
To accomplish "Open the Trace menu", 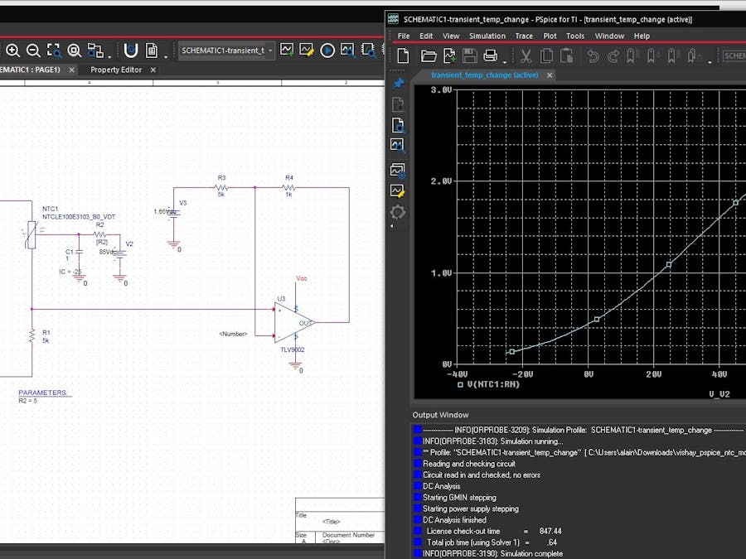I will [524, 36].
